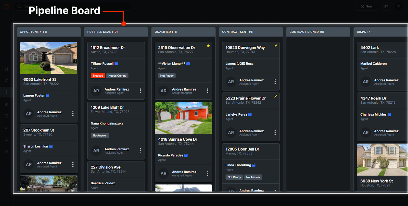Click calendar icon next to Linda Thornburg
This screenshot has height=206, width=408.
point(254,165)
